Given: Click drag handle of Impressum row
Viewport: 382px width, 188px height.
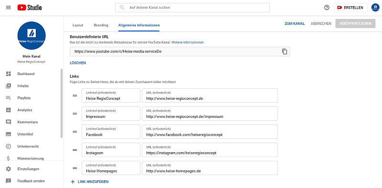Looking at the screenshot, I should [x=75, y=114].
